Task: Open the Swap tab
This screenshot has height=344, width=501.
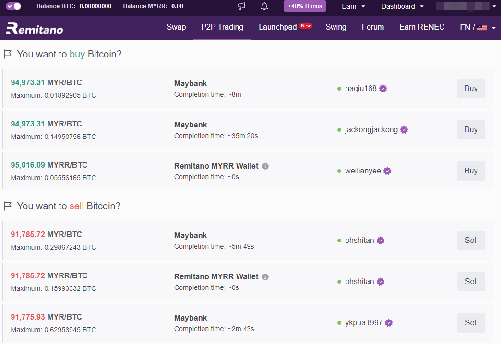Action: click(x=176, y=27)
